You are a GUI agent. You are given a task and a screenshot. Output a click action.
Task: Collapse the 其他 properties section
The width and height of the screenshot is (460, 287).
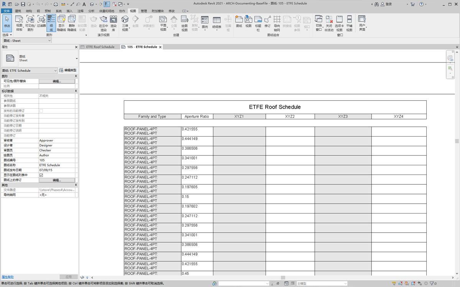tap(76, 185)
